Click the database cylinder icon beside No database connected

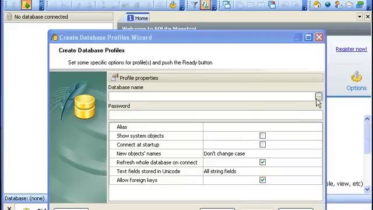9,17
